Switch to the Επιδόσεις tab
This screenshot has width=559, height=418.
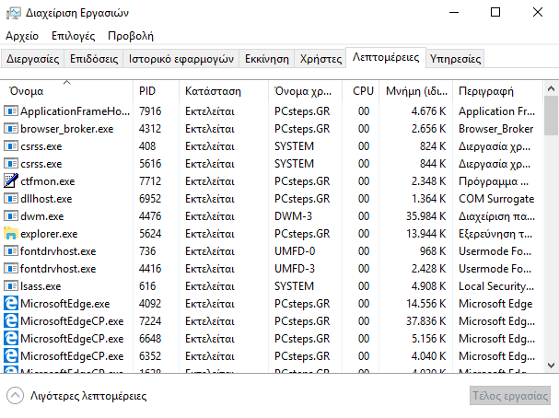94,59
